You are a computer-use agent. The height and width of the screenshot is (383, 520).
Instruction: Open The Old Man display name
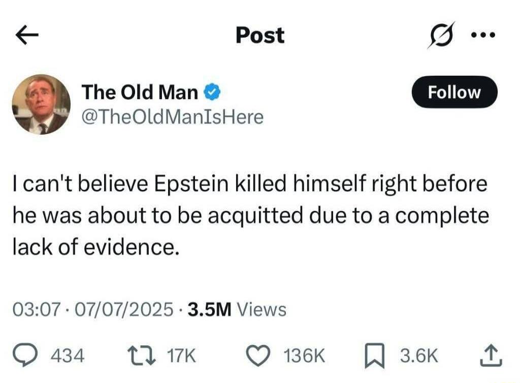[x=140, y=92]
